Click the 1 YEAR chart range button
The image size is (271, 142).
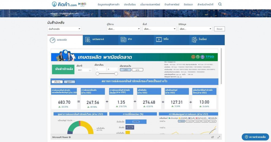[182, 121]
